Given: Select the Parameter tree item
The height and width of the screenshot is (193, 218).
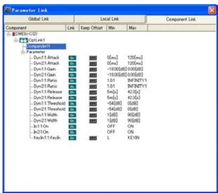Looking at the screenshot, I should (36, 52).
